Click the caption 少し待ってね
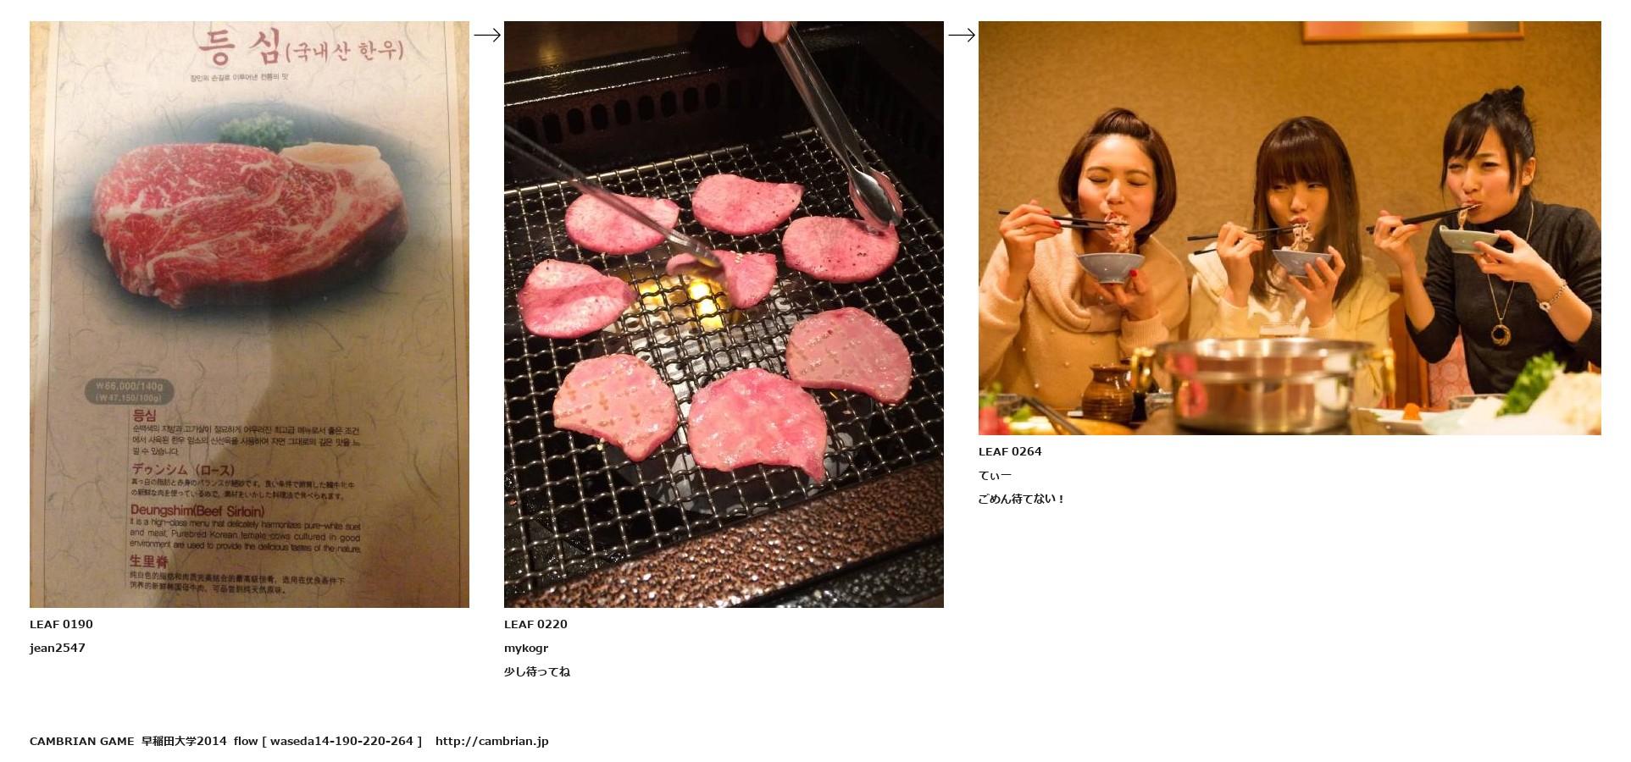1631x762 pixels. coord(537,671)
